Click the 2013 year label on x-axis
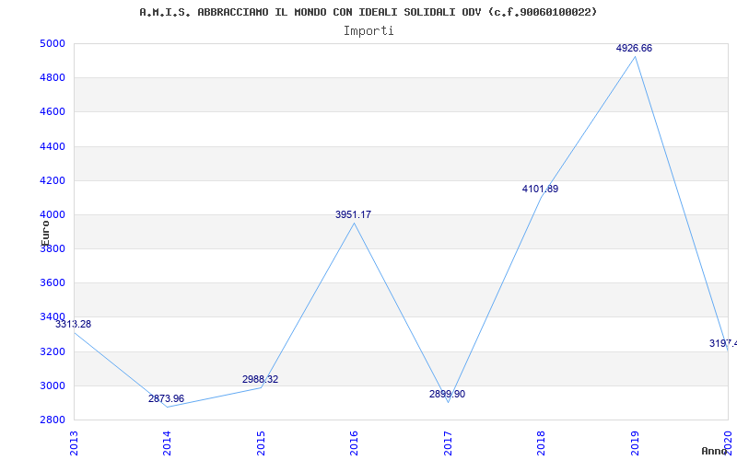737x460 pixels. (74, 443)
